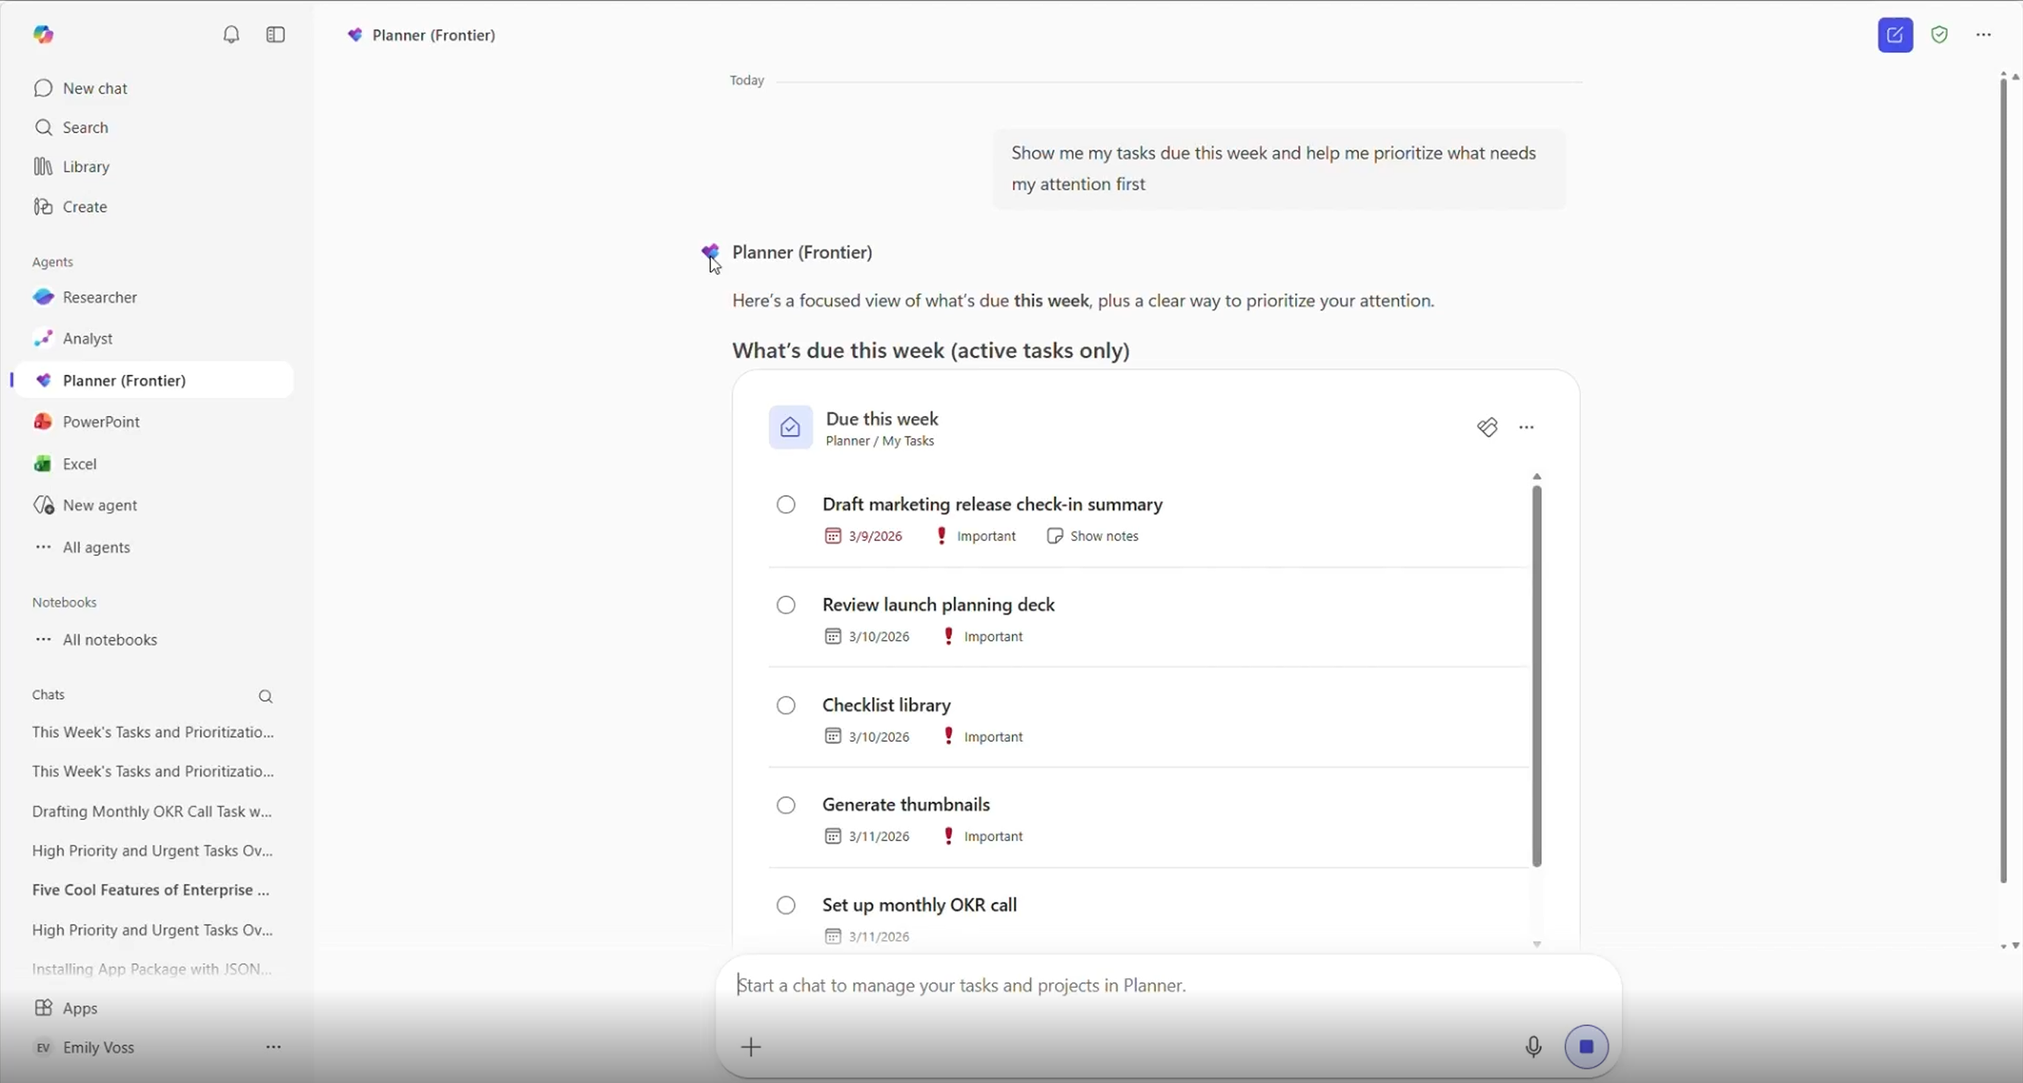Select the Researcher agent
Image resolution: width=2023 pixels, height=1083 pixels.
click(x=85, y=297)
